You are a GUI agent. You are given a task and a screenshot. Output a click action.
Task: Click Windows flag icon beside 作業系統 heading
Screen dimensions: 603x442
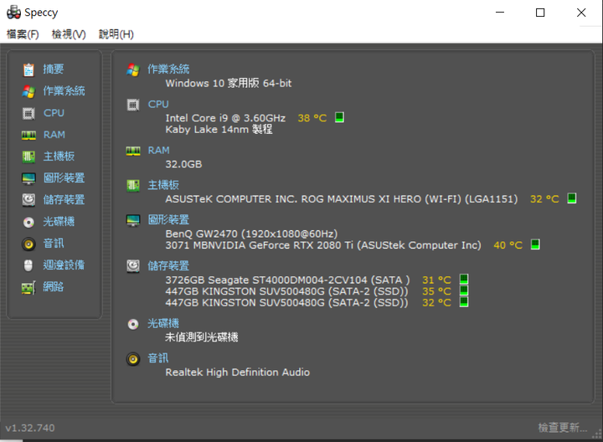tap(133, 70)
